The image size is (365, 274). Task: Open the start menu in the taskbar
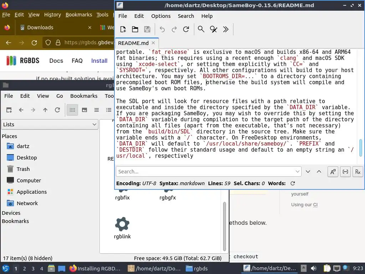click(x=6, y=268)
